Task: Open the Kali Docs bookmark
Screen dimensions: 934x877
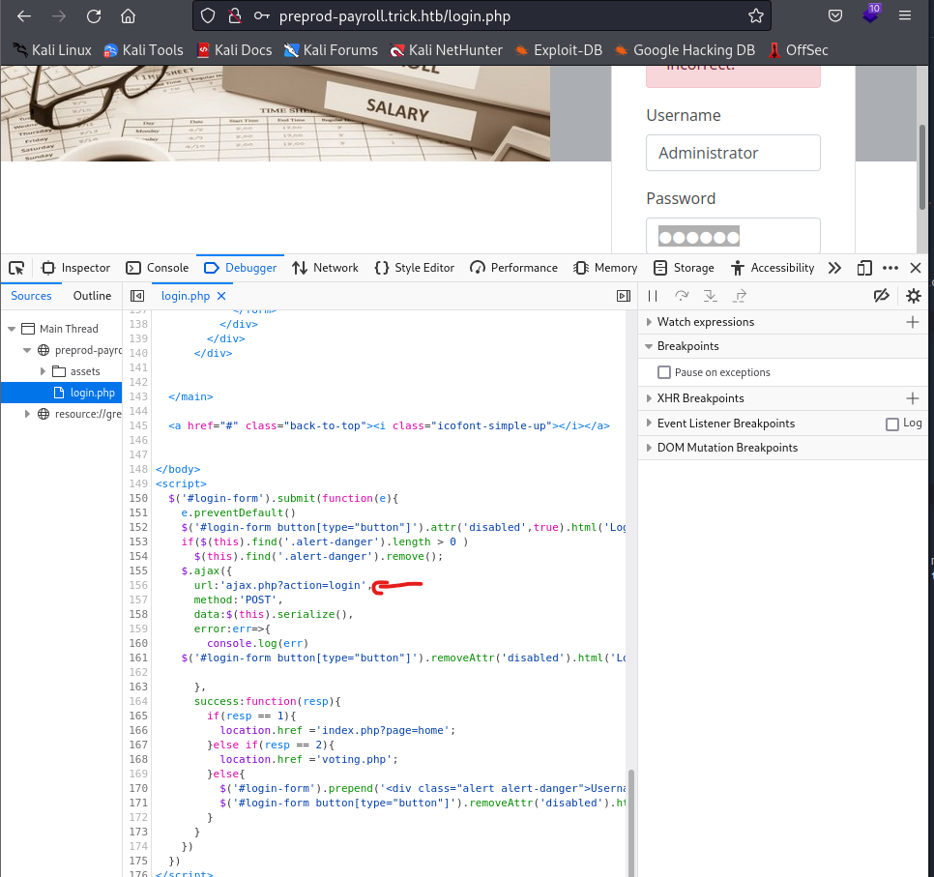Action: 234,50
